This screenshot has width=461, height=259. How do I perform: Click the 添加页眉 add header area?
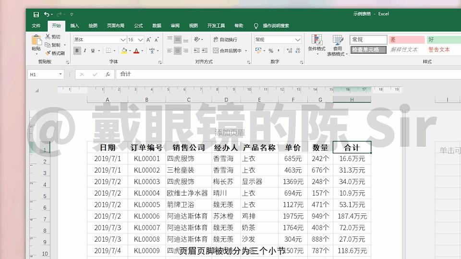pyautogui.click(x=230, y=132)
